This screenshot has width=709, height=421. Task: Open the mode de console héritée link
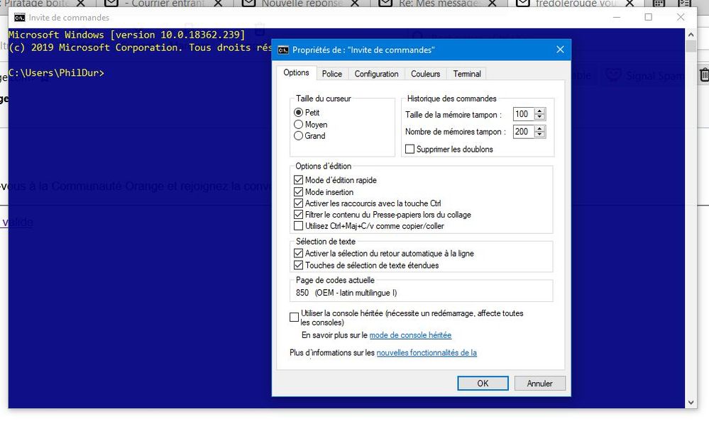[410, 335]
